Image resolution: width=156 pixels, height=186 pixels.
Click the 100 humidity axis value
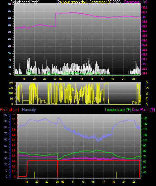click(x=5, y=115)
